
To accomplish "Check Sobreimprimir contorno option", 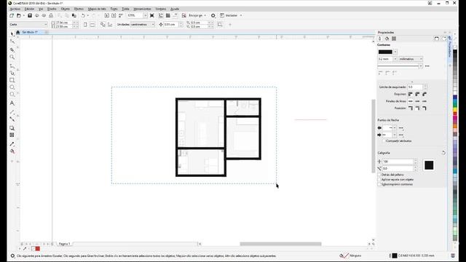I will click(x=379, y=184).
